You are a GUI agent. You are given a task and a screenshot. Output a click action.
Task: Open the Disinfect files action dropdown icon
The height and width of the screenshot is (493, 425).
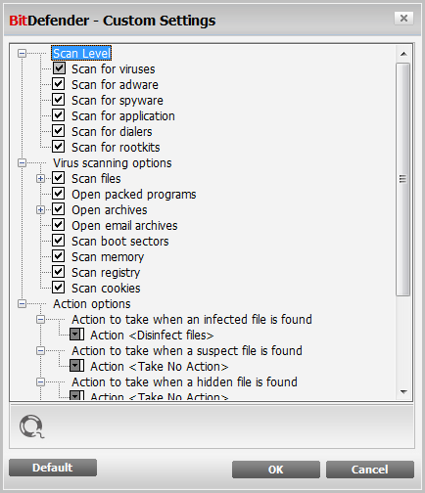[77, 335]
